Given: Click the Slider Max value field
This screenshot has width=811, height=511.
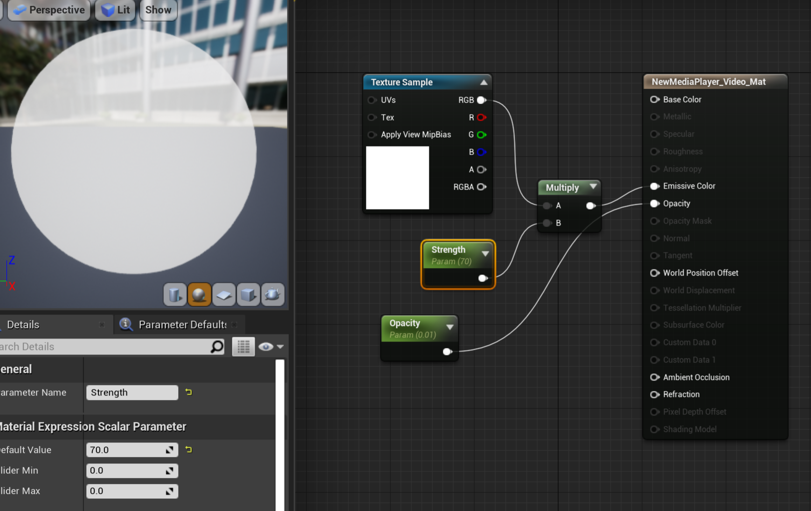Looking at the screenshot, I should [x=132, y=491].
